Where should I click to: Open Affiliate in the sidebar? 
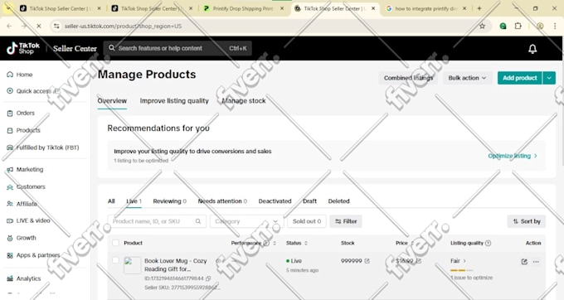[22, 204]
